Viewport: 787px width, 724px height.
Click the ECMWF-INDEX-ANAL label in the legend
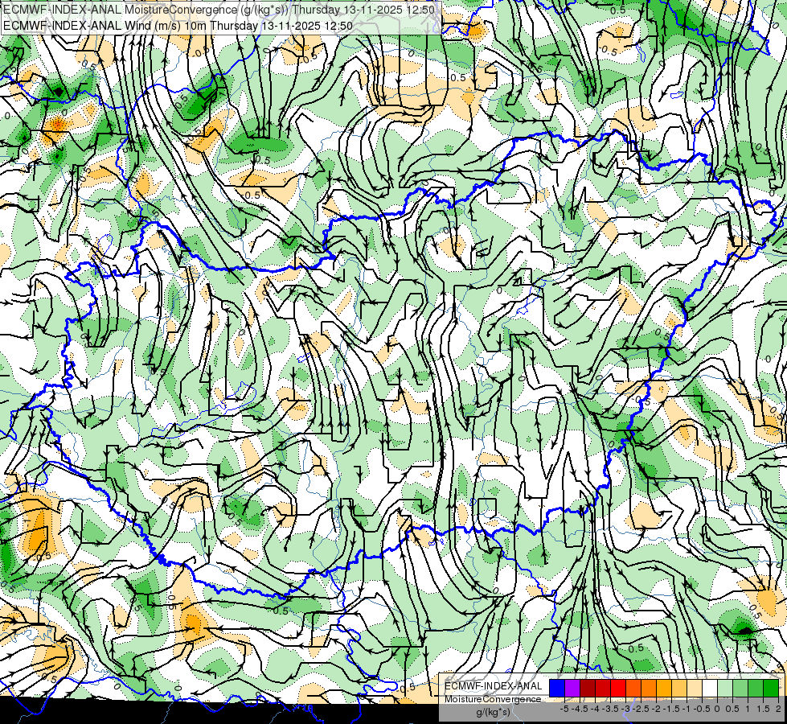tap(493, 686)
